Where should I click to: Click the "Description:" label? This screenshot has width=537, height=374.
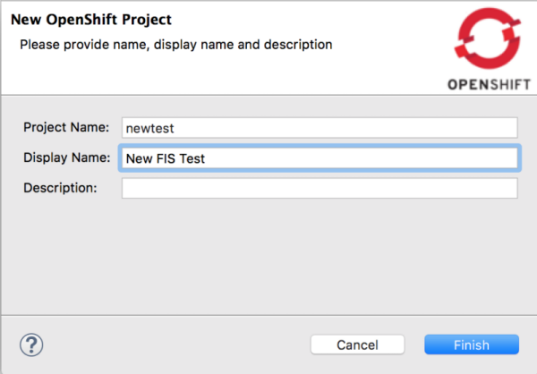(x=60, y=188)
